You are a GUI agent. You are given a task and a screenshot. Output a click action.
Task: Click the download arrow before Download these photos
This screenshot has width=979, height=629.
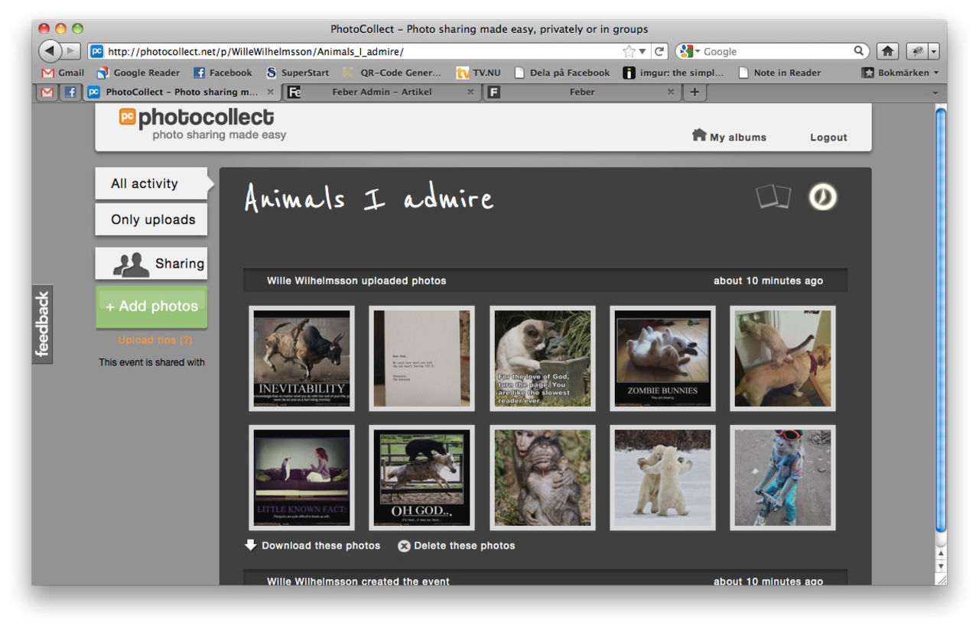point(251,545)
